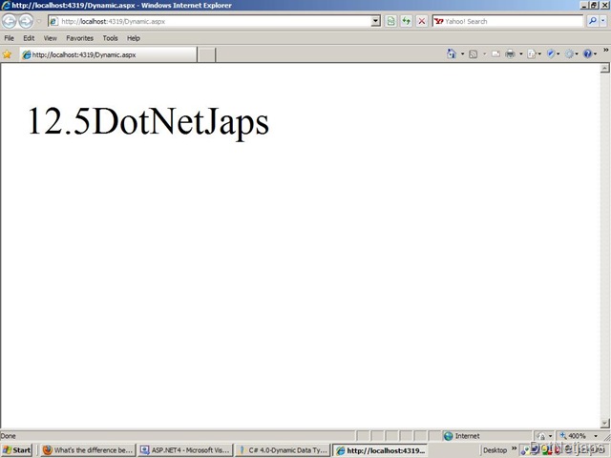Open the Tools gear menu
This screenshot has width=611, height=458.
(x=572, y=54)
